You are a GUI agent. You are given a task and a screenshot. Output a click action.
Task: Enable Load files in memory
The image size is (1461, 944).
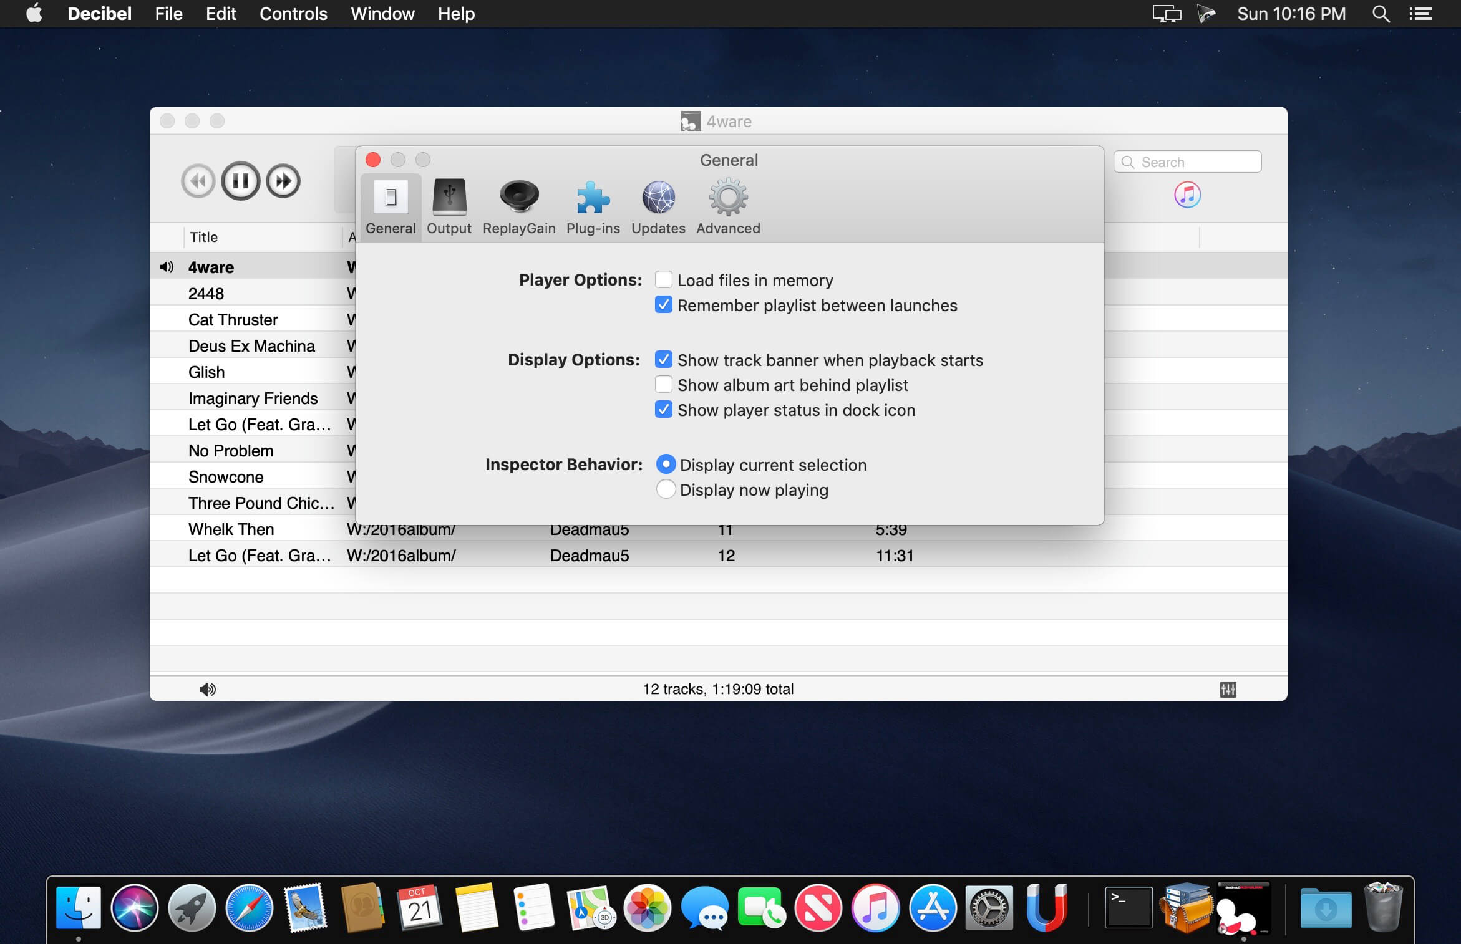[x=664, y=280]
